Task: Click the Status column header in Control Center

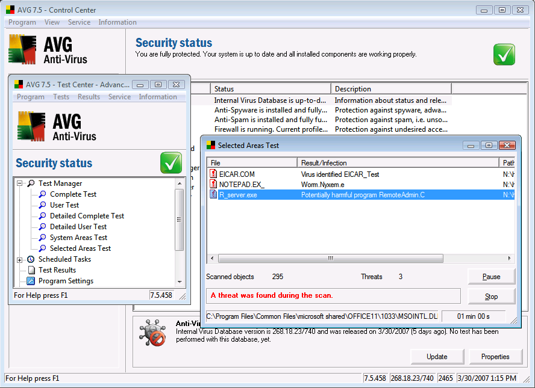Action: click(x=271, y=89)
